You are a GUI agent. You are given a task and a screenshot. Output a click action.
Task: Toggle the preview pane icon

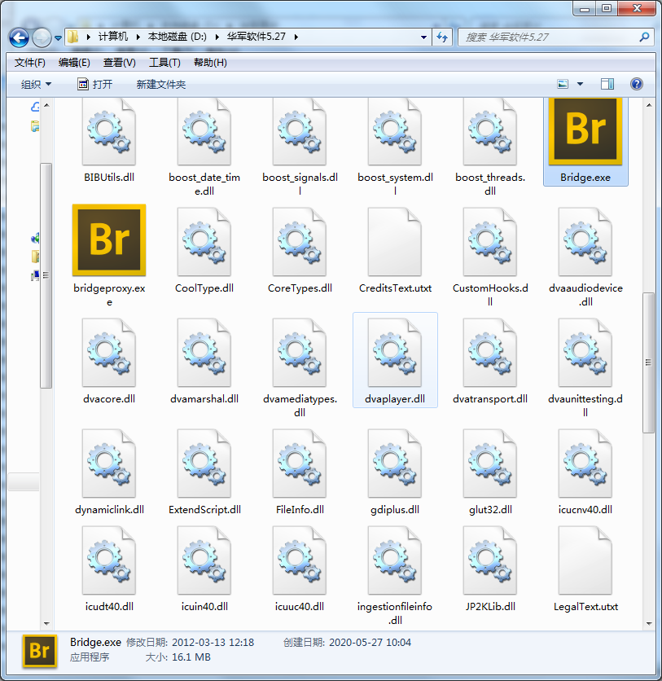(606, 83)
